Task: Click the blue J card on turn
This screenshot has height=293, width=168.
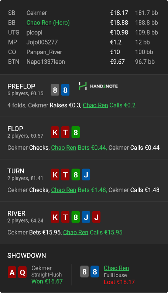Action: 86,175
